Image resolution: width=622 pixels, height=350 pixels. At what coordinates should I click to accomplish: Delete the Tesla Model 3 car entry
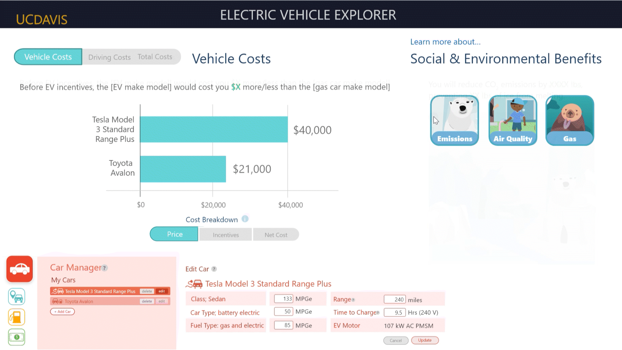tap(147, 291)
